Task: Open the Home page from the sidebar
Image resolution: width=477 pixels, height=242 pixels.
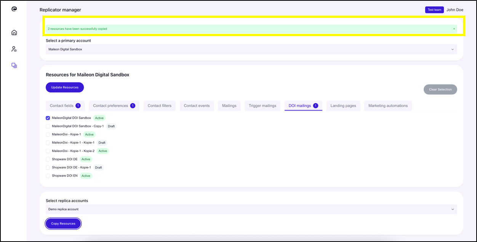Action: [14, 32]
